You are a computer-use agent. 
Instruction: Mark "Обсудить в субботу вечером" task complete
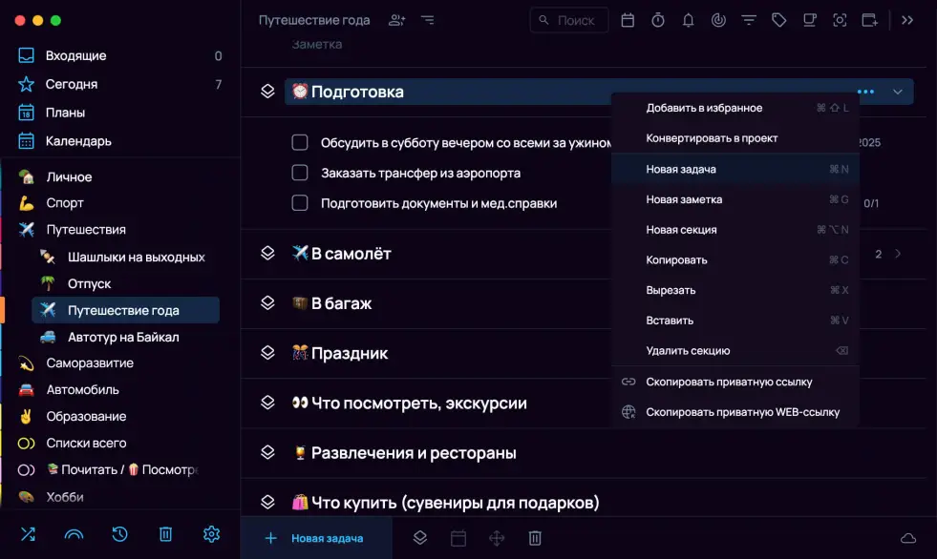(300, 142)
